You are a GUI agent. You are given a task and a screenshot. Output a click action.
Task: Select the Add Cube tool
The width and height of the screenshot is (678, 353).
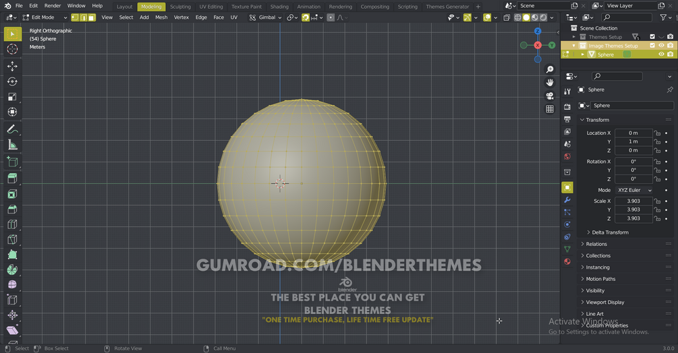[x=13, y=162]
